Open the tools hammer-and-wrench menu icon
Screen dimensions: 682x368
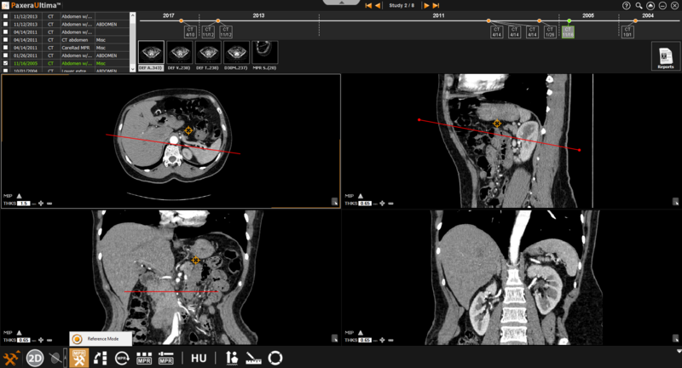(x=12, y=358)
